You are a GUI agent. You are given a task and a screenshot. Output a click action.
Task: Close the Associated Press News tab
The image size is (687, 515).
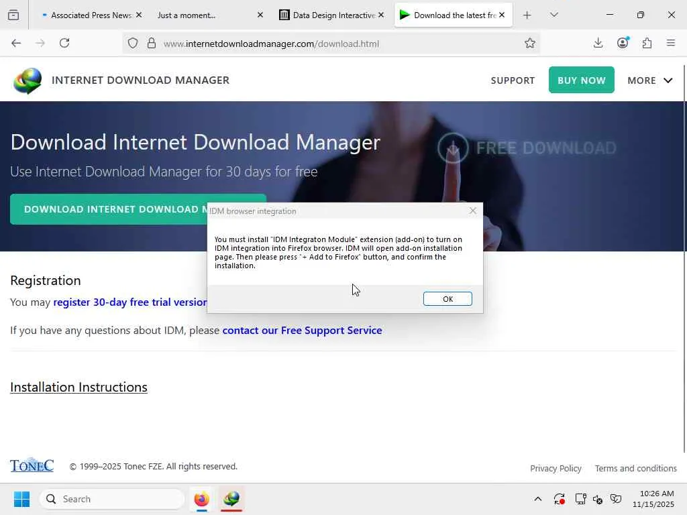(139, 15)
